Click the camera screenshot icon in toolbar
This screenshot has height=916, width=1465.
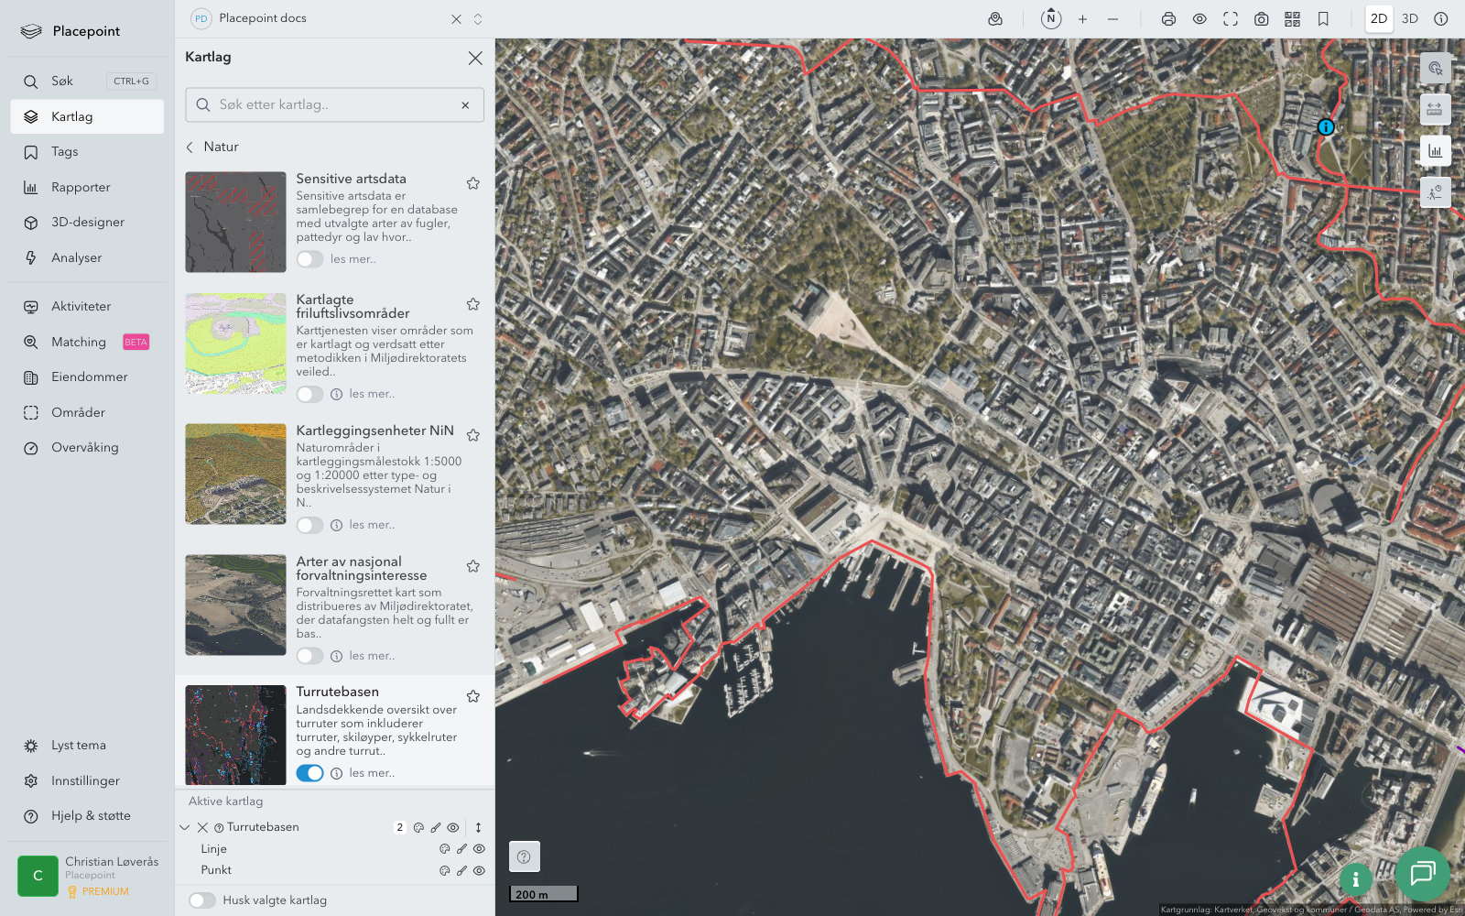tap(1261, 19)
